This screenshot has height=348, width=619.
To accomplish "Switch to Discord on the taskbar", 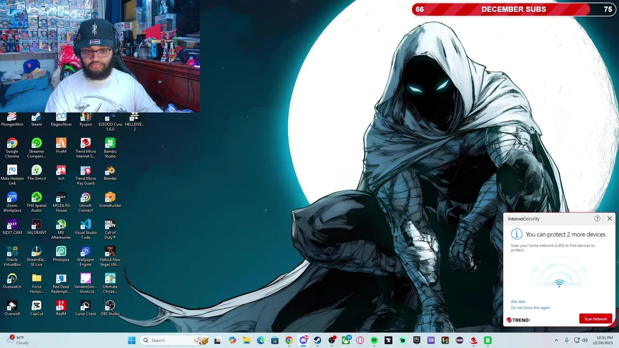I will point(303,340).
